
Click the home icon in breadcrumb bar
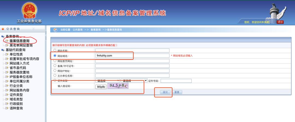55,30
